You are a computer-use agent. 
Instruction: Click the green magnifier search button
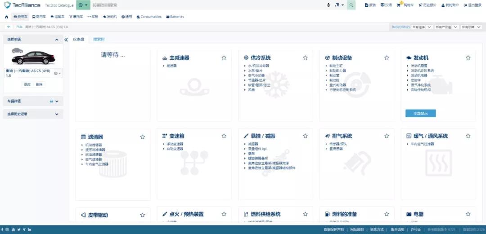(351, 5)
